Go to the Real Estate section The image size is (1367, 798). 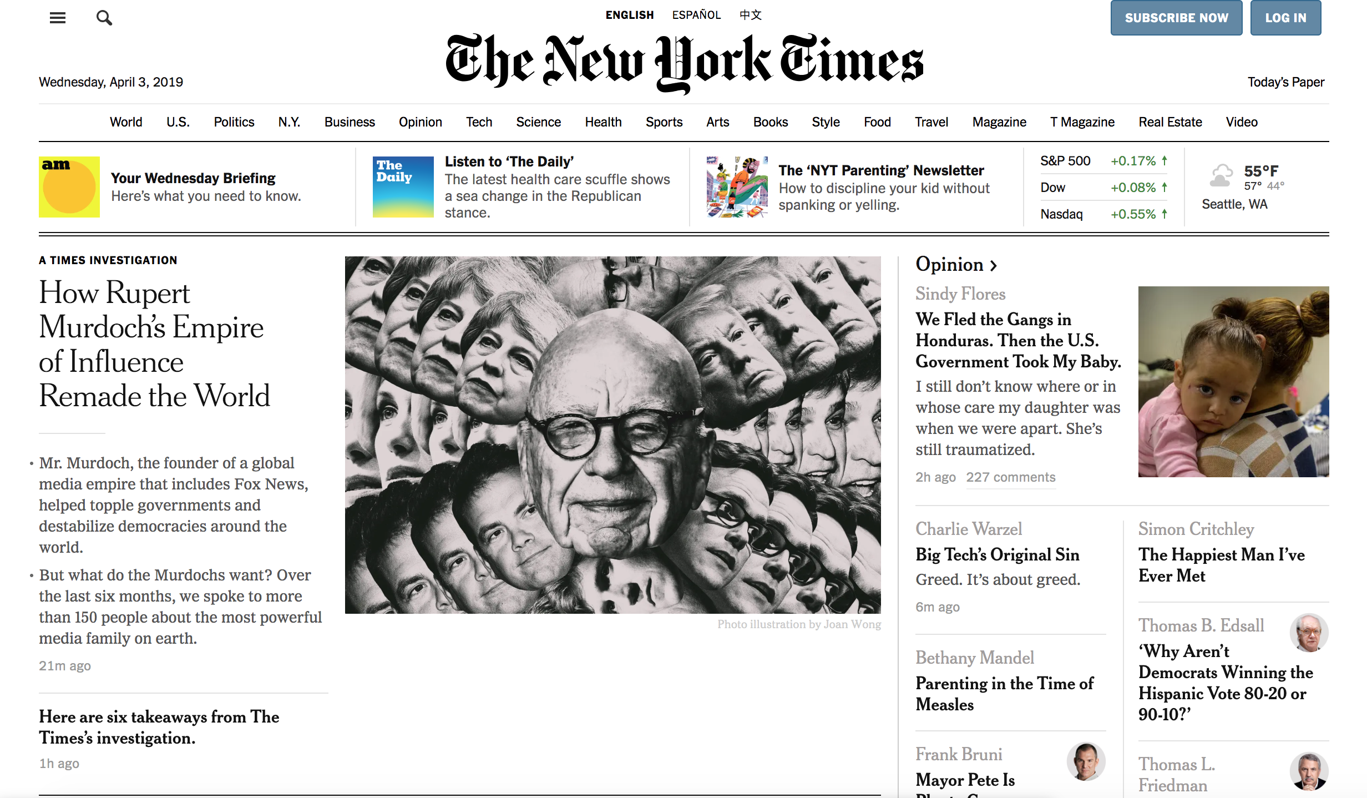[1169, 122]
